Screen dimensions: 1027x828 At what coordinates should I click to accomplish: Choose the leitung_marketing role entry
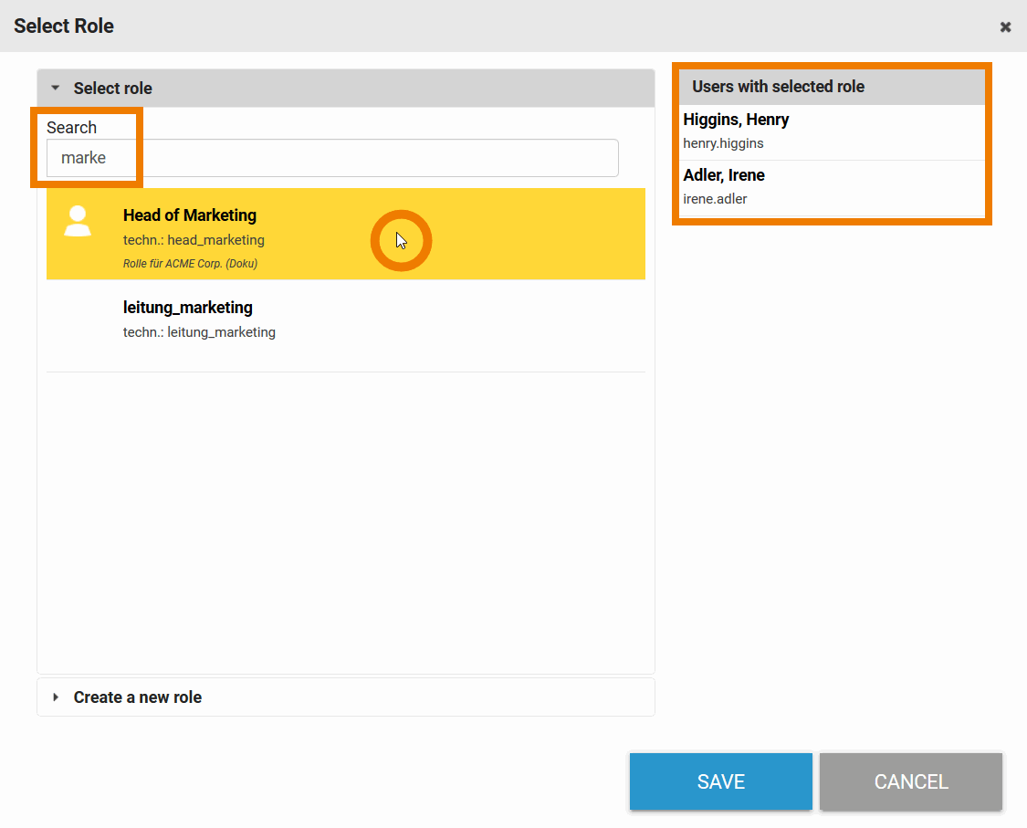pos(188,308)
